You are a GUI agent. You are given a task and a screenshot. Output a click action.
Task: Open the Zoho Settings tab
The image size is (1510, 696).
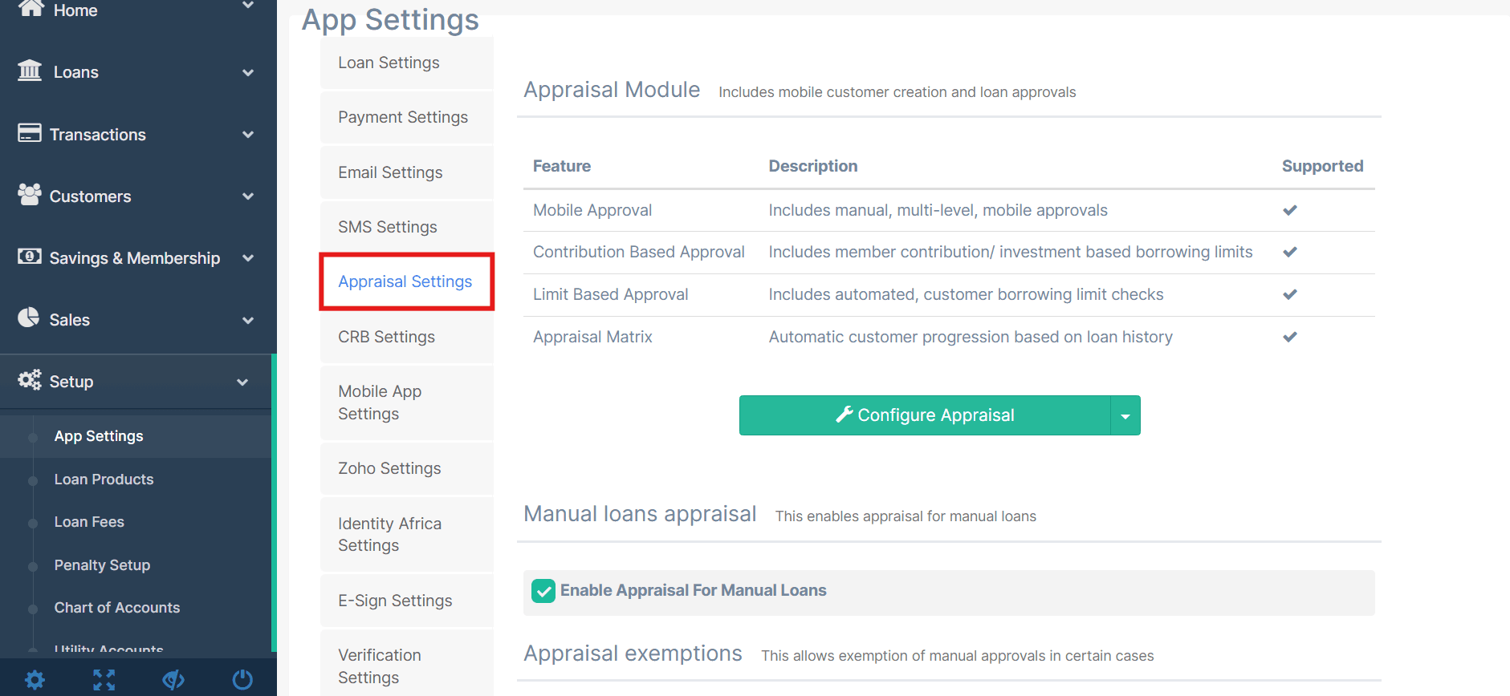coord(407,468)
